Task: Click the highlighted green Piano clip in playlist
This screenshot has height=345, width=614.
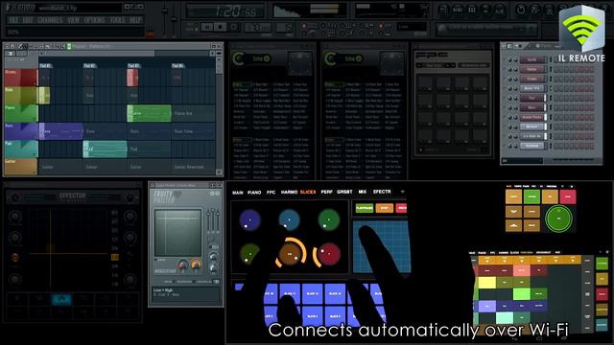Action: click(x=149, y=113)
